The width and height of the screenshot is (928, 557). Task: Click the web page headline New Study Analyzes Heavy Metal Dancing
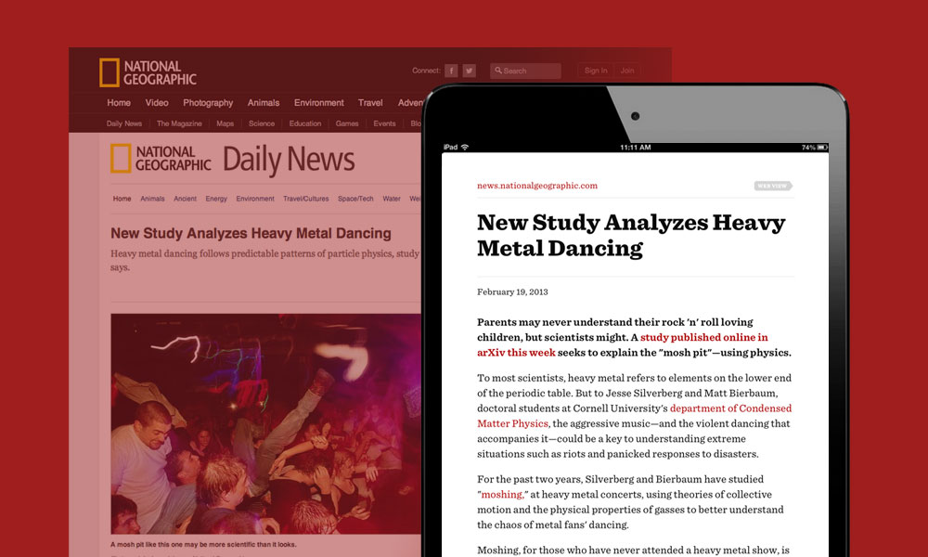click(x=251, y=233)
